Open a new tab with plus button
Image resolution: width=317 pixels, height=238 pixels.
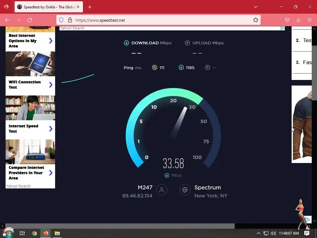(89, 7)
